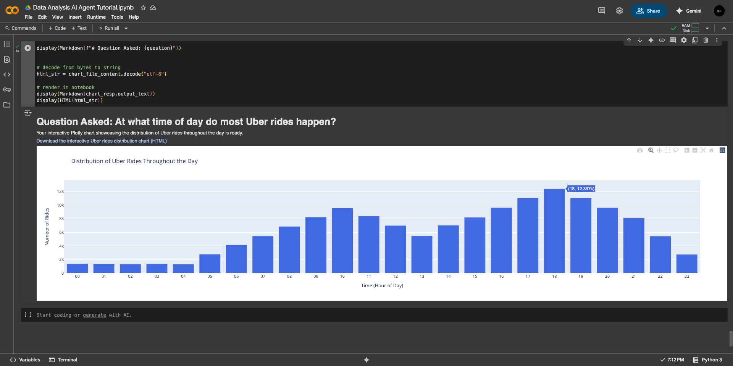
Task: Click Run all button
Action: pyautogui.click(x=109, y=28)
